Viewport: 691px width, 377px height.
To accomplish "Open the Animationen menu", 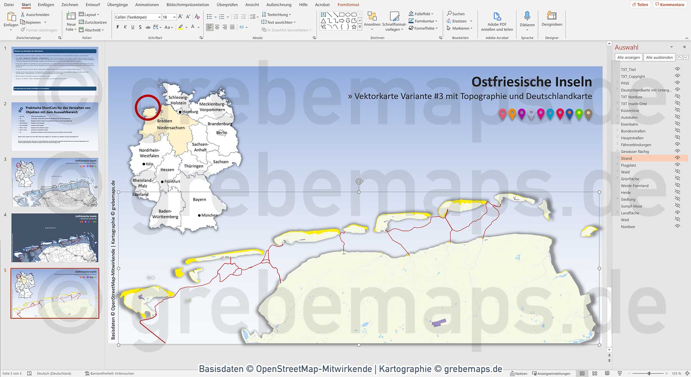I will tap(147, 5).
